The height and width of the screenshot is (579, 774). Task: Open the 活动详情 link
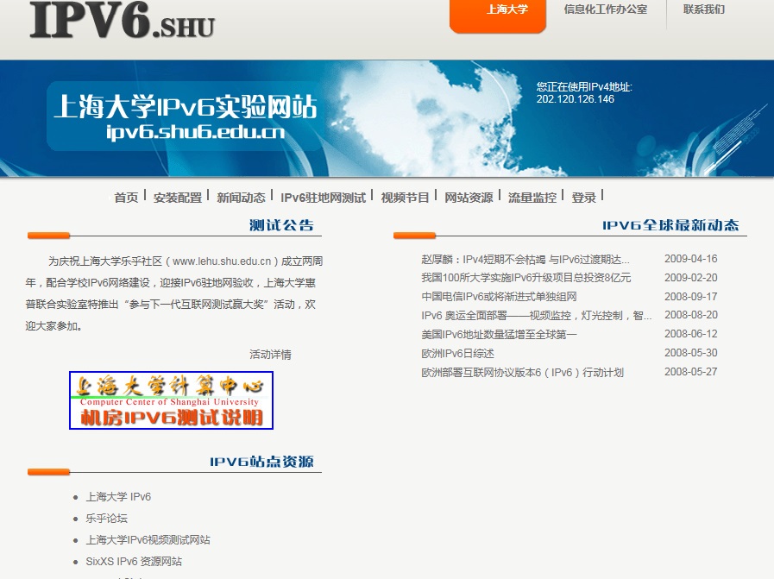270,355
